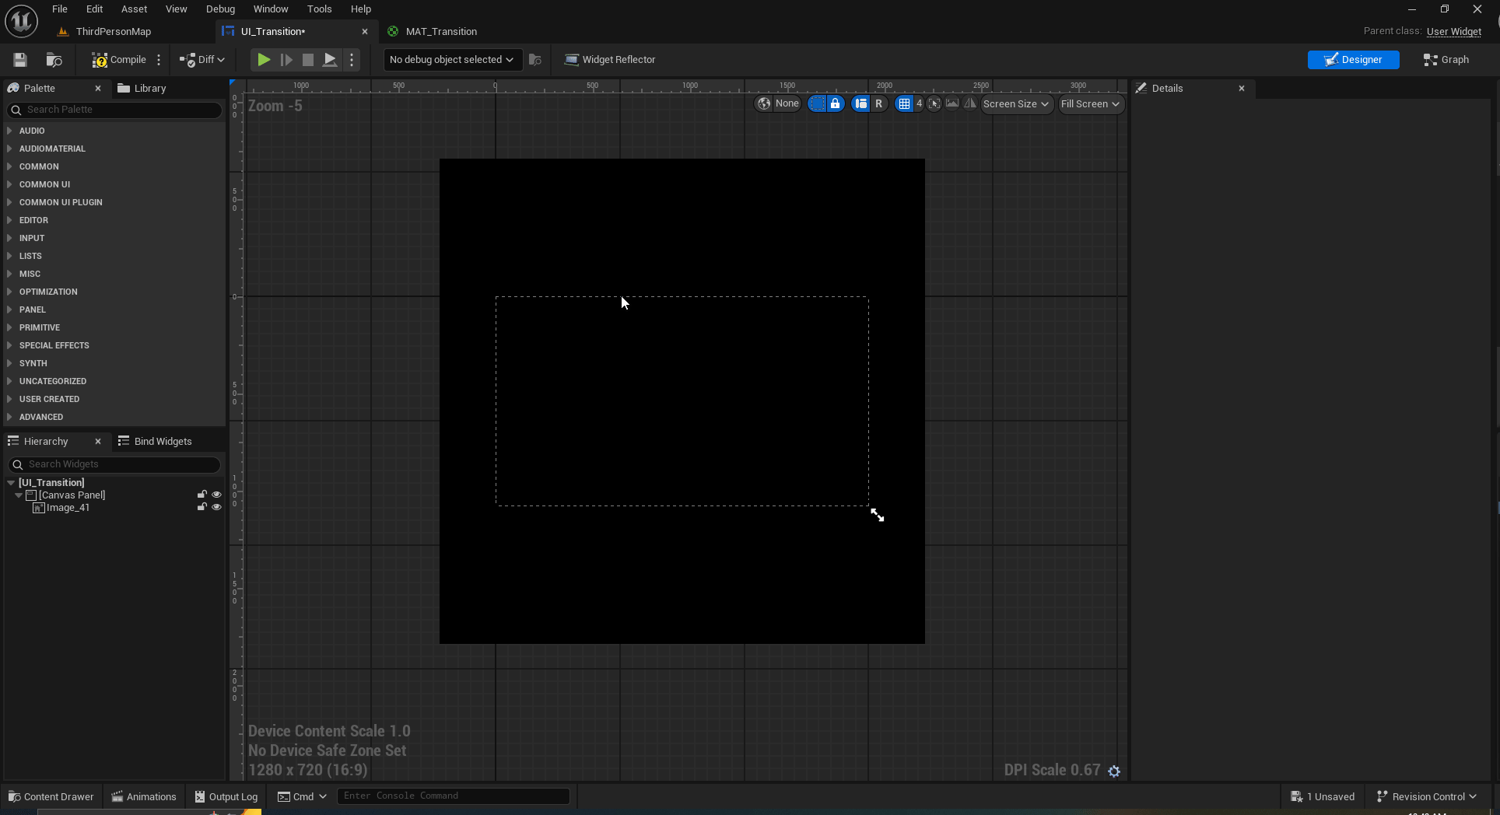Focus the Search Palette field
Screen dimensions: 1500x815
(x=114, y=110)
